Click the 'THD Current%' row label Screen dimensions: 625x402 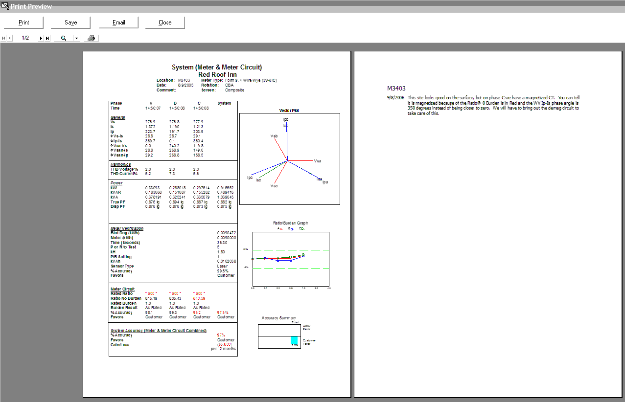(x=124, y=174)
